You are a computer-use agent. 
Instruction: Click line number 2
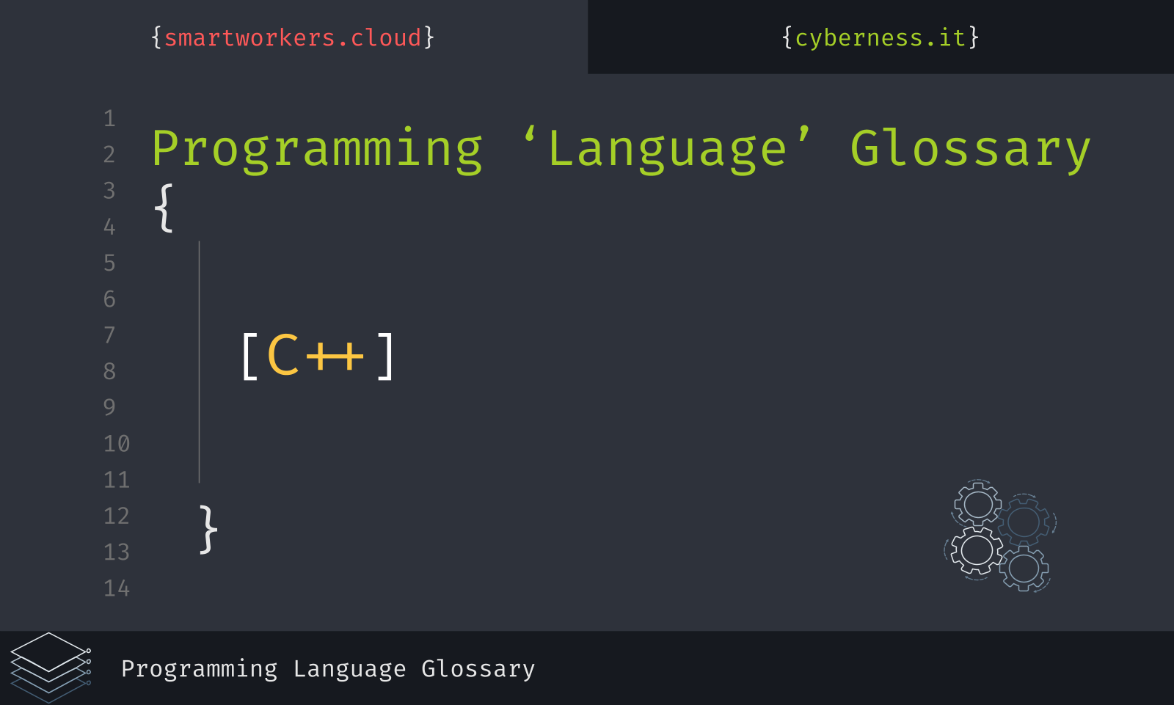109,154
